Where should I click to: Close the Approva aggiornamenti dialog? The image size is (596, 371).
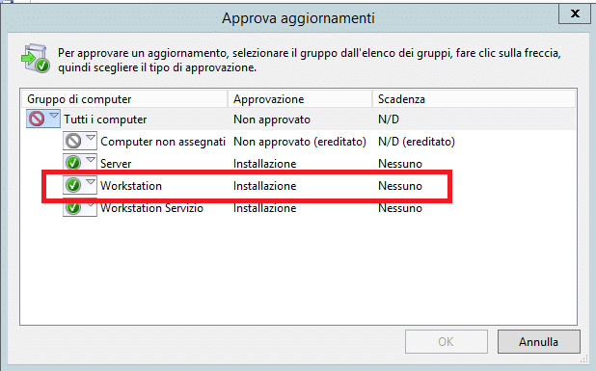pos(575,13)
